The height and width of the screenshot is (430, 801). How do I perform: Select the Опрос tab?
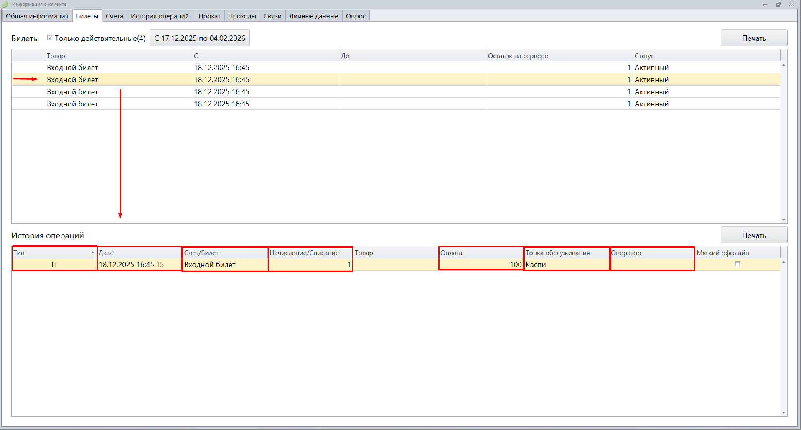pyautogui.click(x=356, y=16)
